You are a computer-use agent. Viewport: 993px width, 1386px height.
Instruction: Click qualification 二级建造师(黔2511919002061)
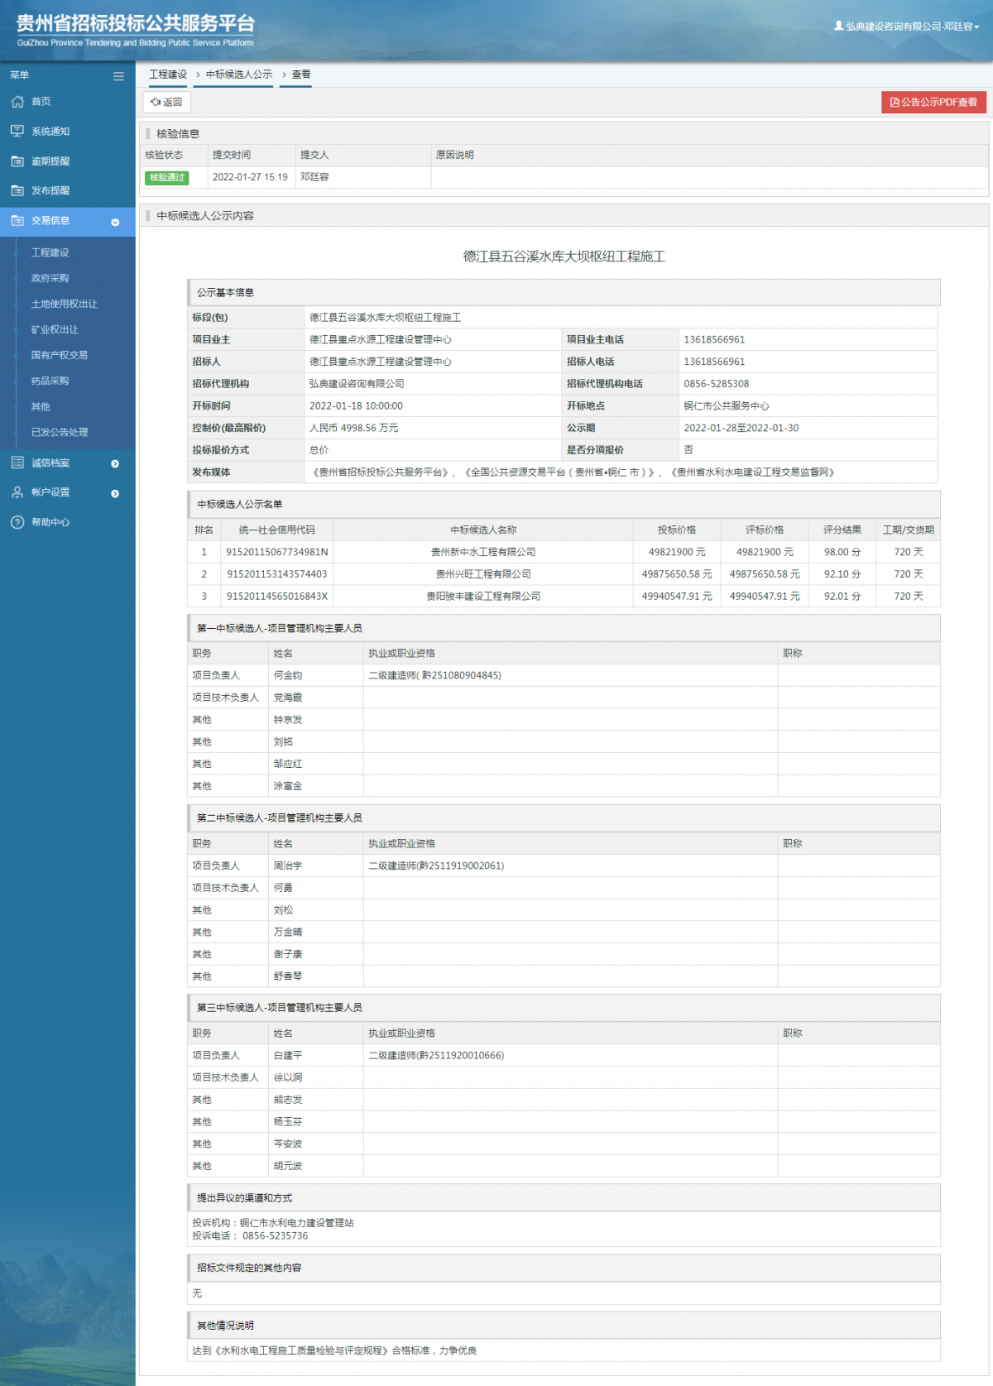[x=436, y=866]
